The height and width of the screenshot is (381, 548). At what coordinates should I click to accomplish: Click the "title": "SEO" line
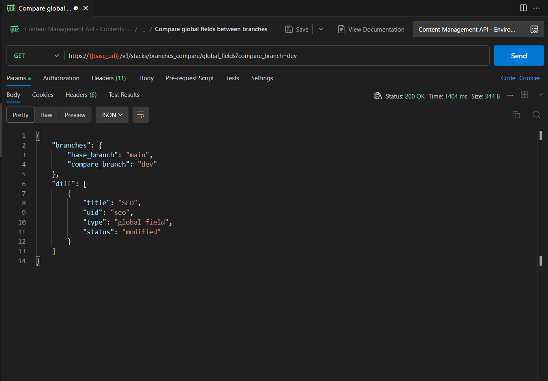point(112,203)
